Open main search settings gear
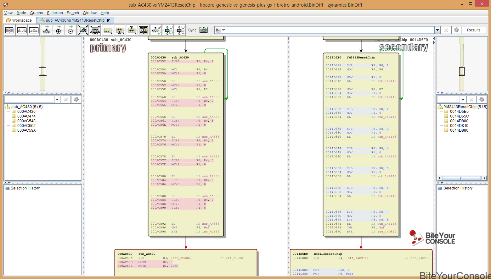 (456, 30)
